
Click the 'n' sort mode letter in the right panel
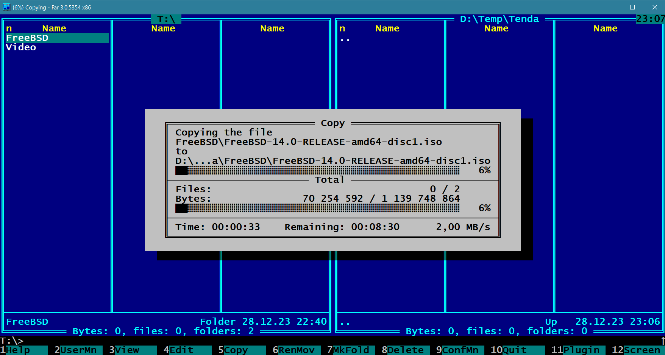(x=342, y=28)
